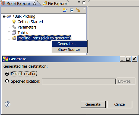
Task: Select the Default location radio button
Action: point(7,74)
